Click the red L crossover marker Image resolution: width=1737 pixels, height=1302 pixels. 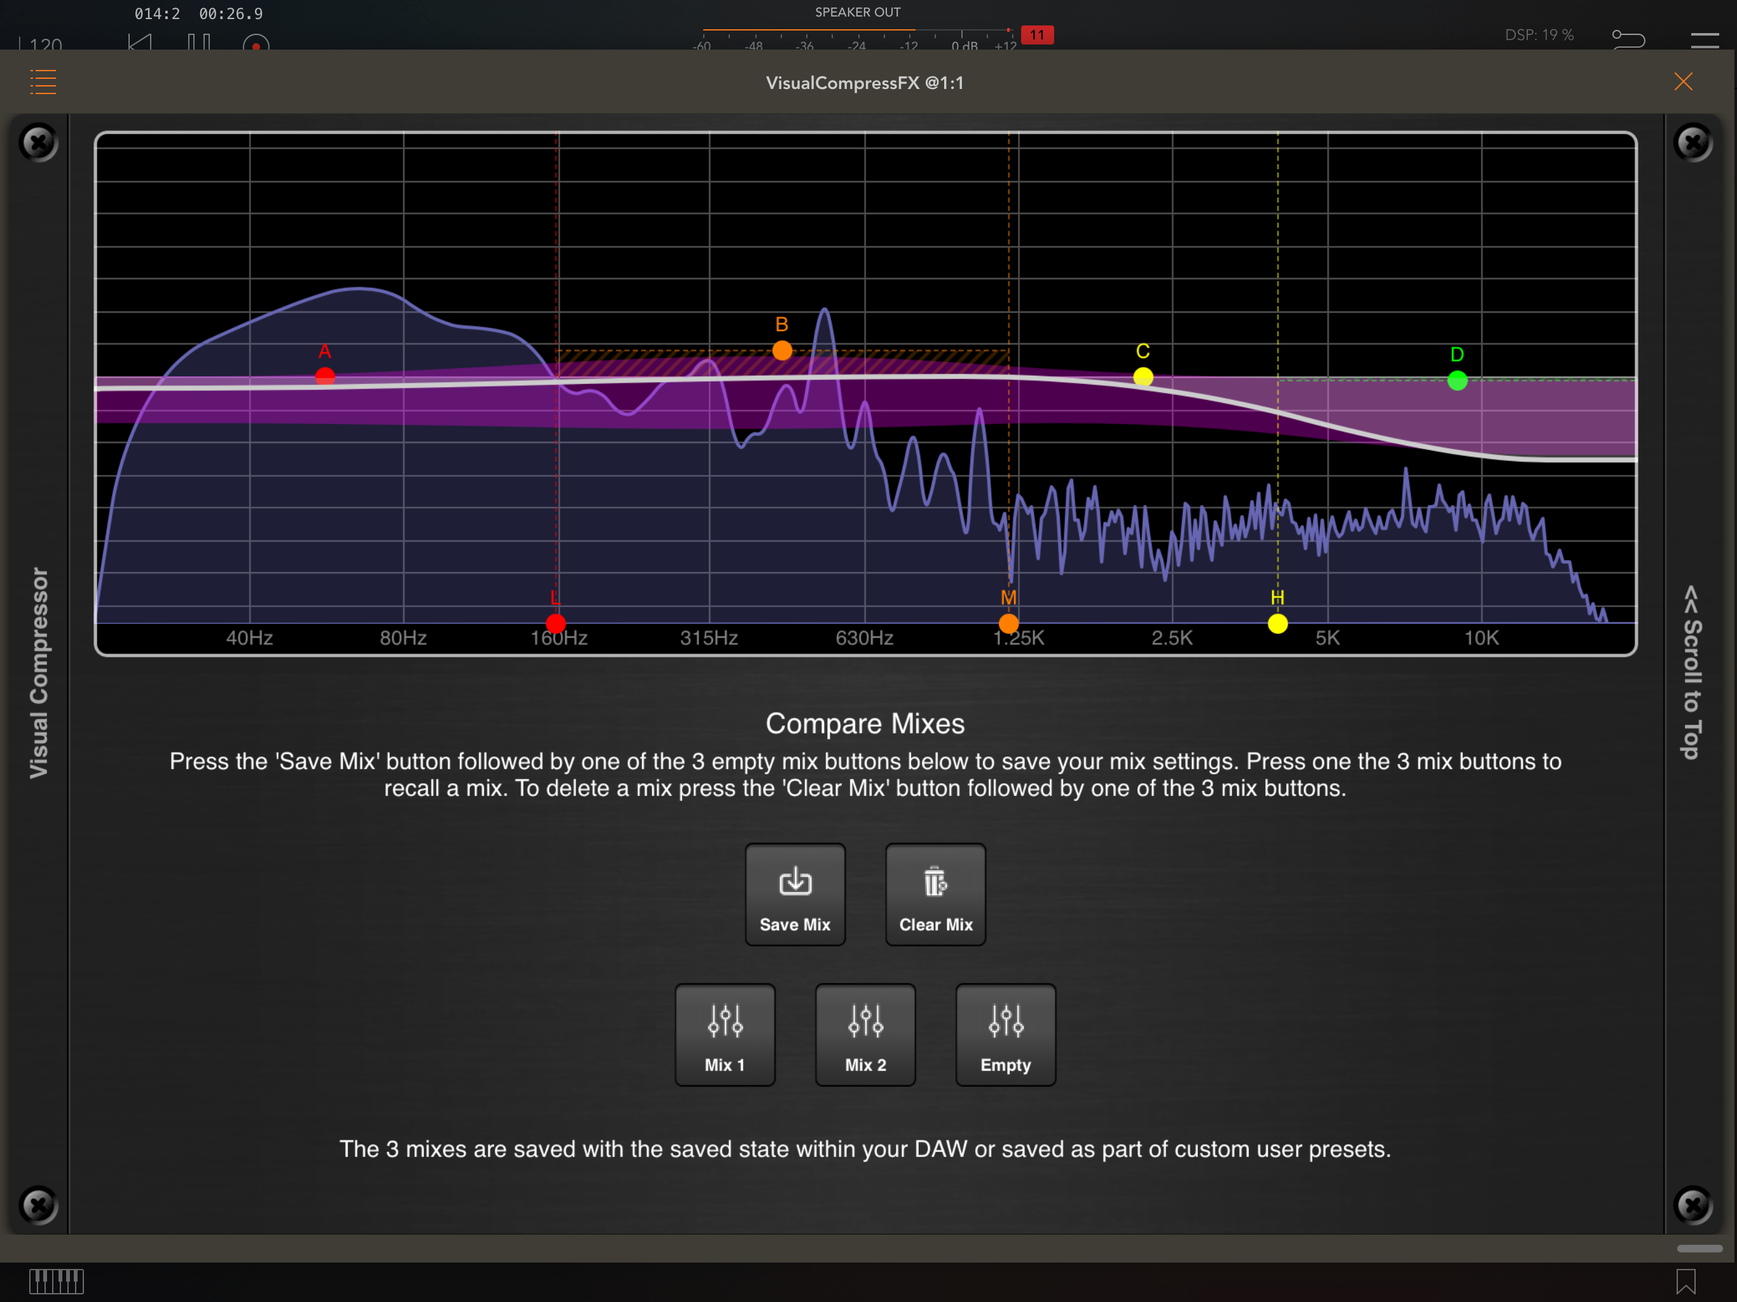point(555,624)
